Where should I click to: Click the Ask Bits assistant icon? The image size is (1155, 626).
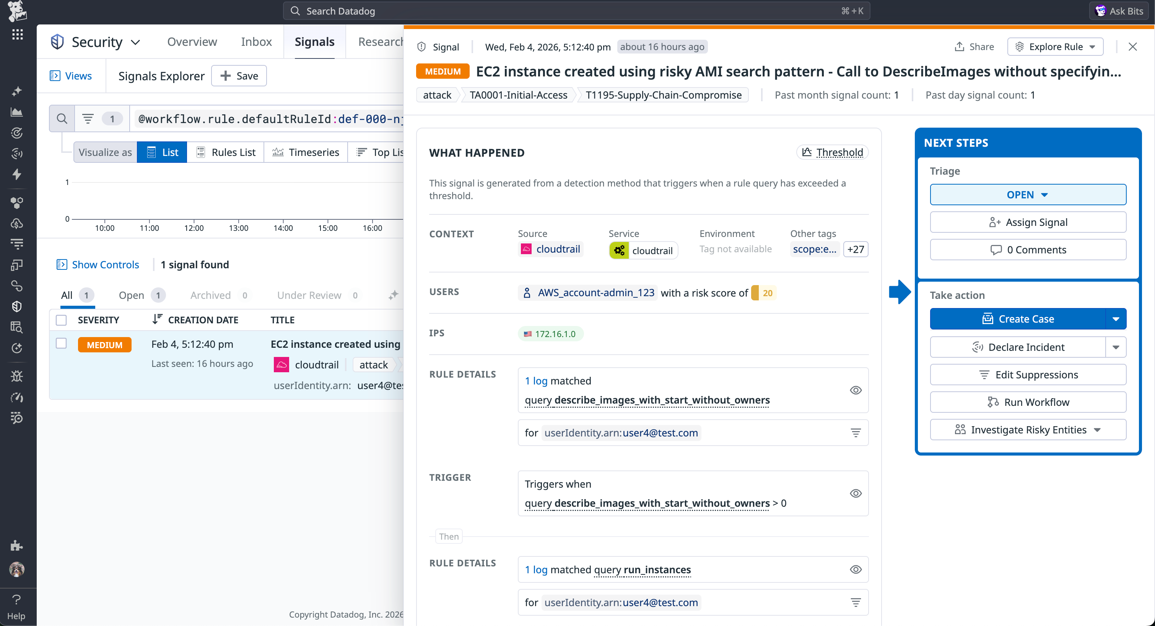(x=1101, y=10)
